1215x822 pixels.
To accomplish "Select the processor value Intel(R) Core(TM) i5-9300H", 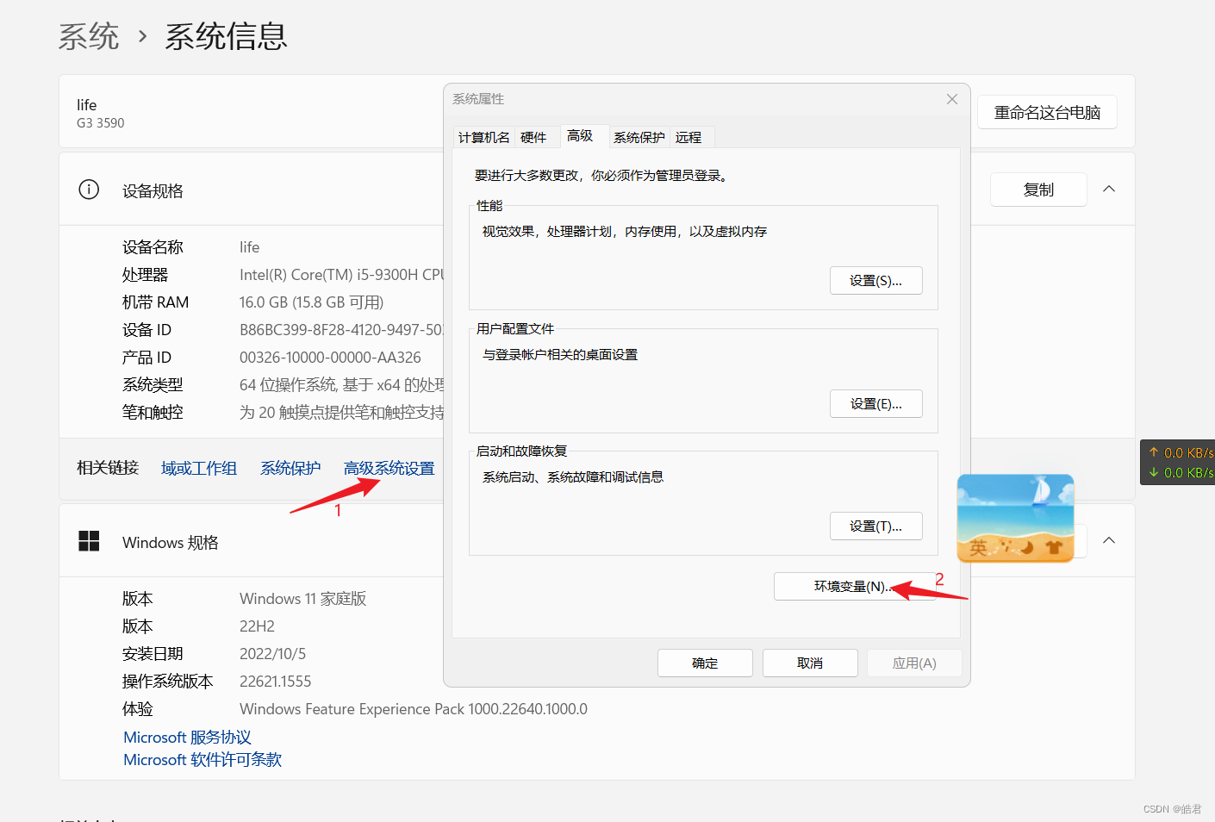I will click(x=341, y=275).
